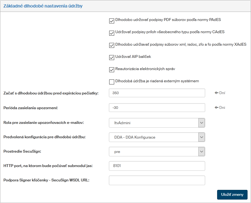
Task: Uncheck the Udržovať AIP balíček checkbox
Action: point(111,58)
